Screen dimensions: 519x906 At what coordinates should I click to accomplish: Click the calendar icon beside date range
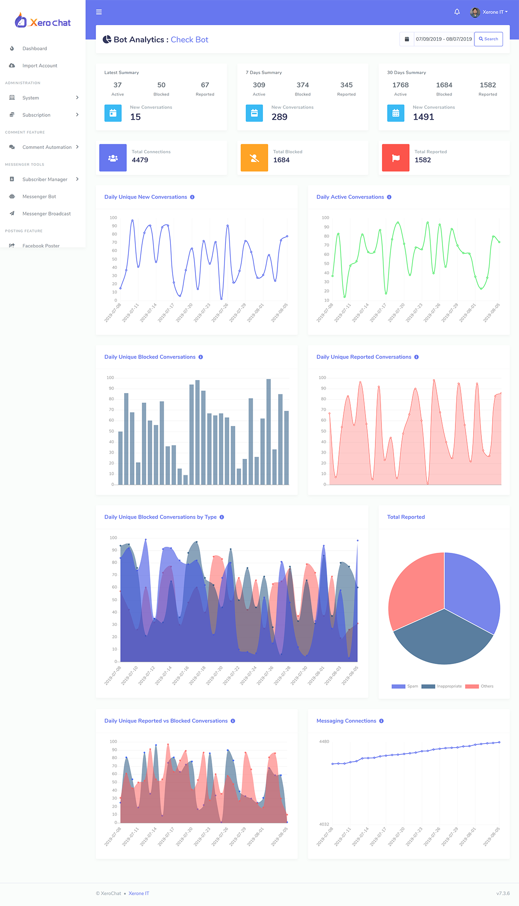point(407,39)
